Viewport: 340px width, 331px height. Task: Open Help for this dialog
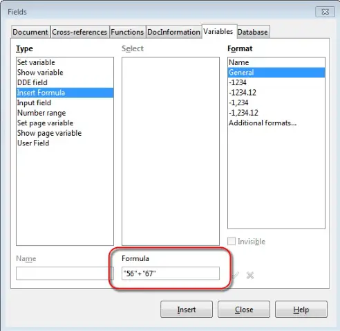[x=301, y=310]
